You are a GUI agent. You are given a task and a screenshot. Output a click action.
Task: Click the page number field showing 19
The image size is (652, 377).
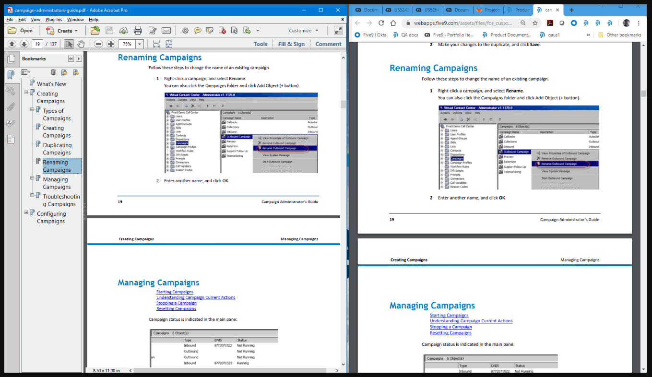(37, 44)
